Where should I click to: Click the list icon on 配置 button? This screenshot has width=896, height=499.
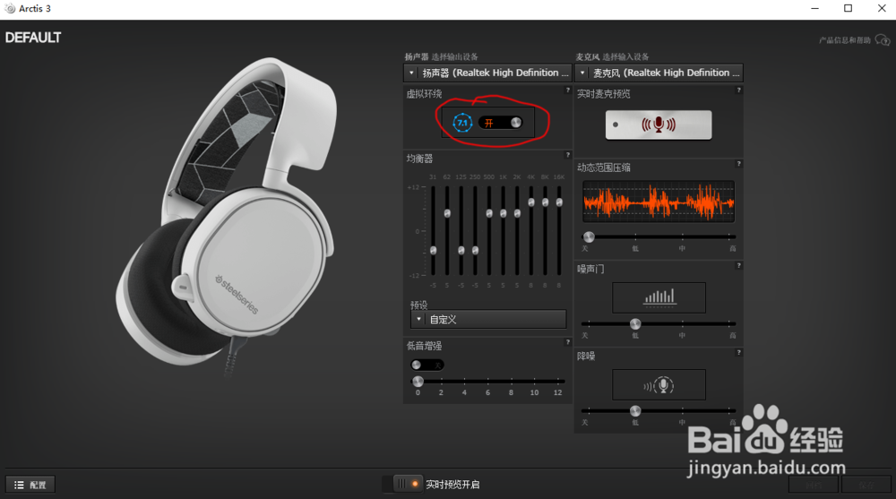coord(19,485)
